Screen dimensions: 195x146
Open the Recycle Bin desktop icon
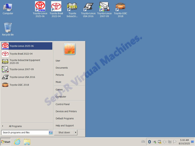point(8,29)
